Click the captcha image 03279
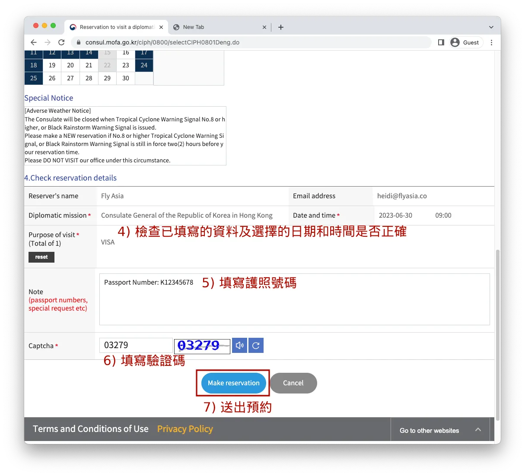The height and width of the screenshot is (476, 525). 202,346
